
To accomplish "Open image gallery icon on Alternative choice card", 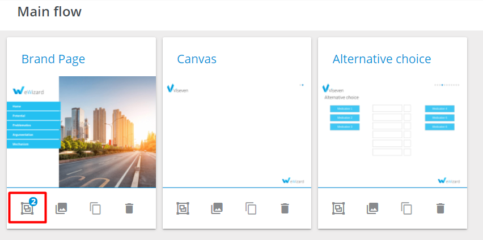I will 372,208.
